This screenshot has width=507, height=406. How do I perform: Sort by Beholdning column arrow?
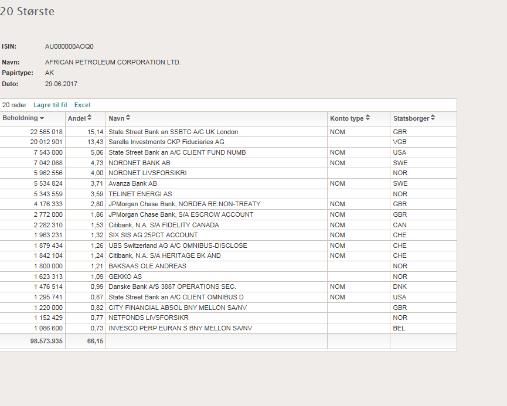42,118
